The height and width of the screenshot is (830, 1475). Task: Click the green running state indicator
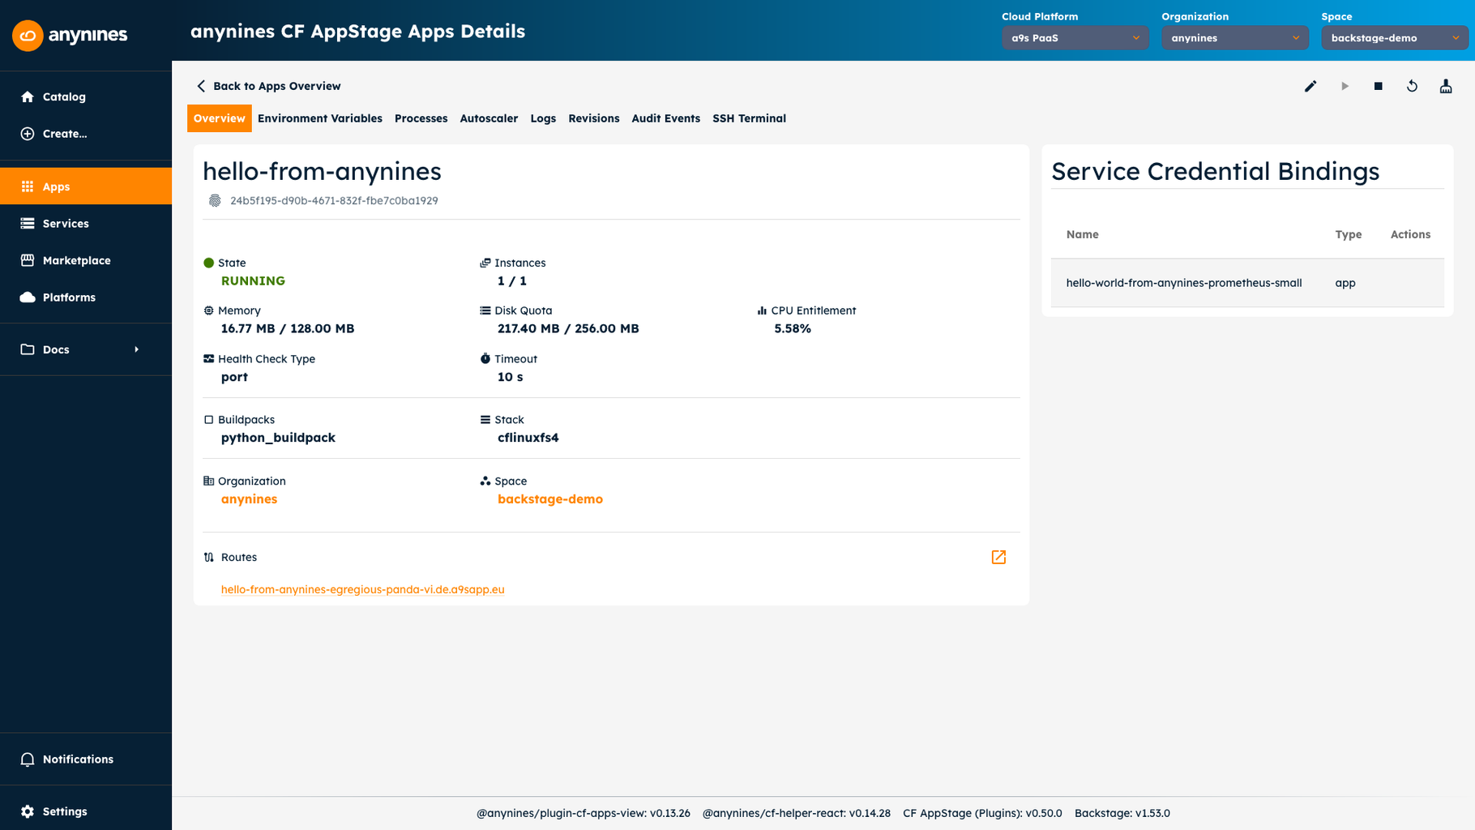pos(208,263)
